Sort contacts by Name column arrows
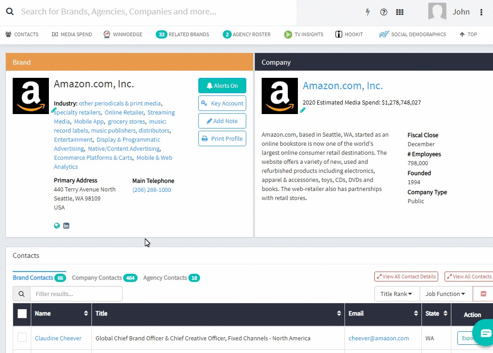This screenshot has height=353, width=493. [x=86, y=313]
